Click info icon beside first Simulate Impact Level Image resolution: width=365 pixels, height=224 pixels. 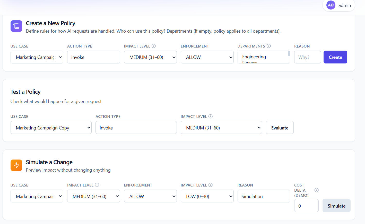click(97, 185)
